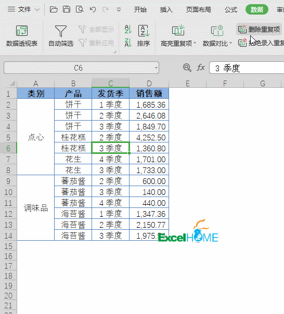Viewport: 284px width, 314px height.
Task: Click the print preview icon
Action: 80,9
